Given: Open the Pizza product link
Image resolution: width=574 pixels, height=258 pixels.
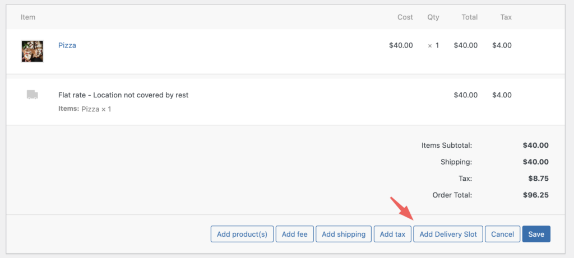Looking at the screenshot, I should pos(67,45).
